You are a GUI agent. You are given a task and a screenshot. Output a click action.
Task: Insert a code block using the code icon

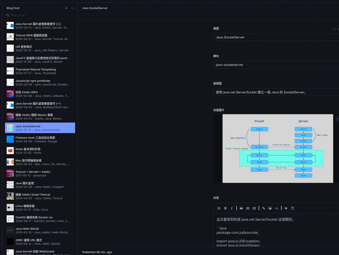[276, 208]
